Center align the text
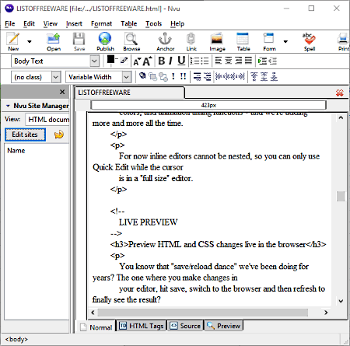This screenshot has width=350, height=346. 229,61
